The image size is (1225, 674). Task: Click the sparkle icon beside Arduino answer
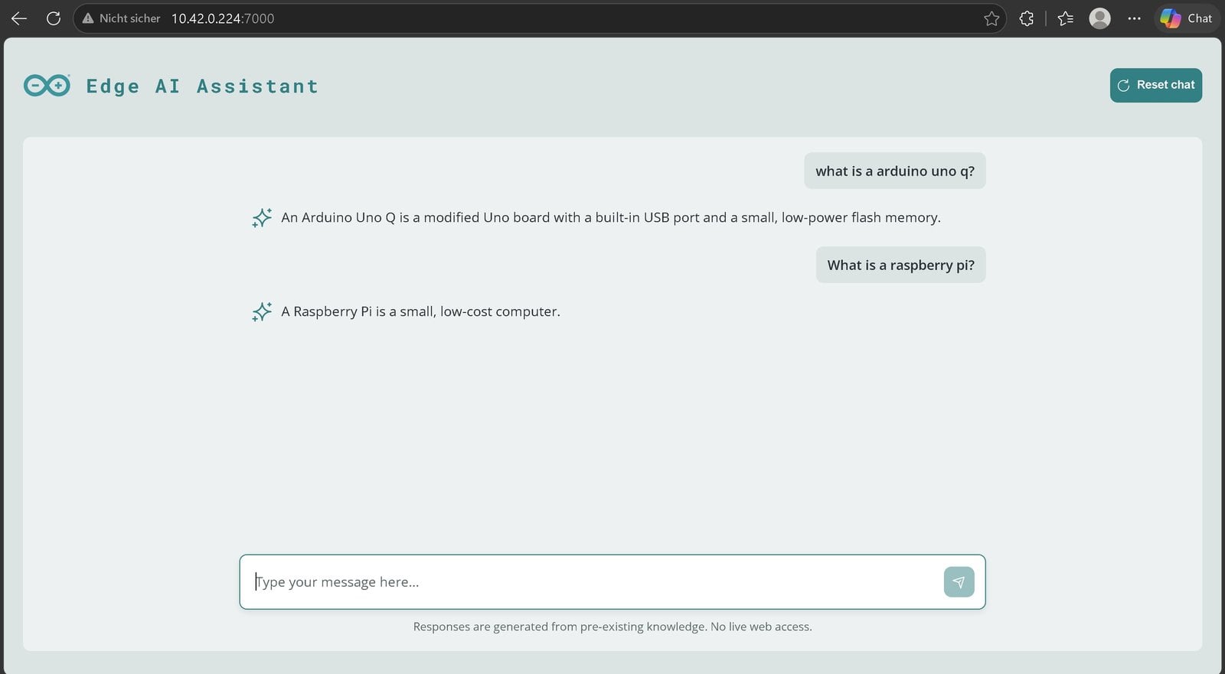[x=262, y=218]
